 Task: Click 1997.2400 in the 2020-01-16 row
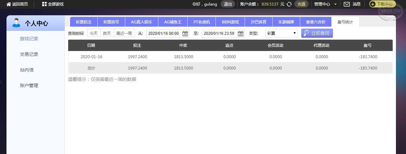[137, 57]
